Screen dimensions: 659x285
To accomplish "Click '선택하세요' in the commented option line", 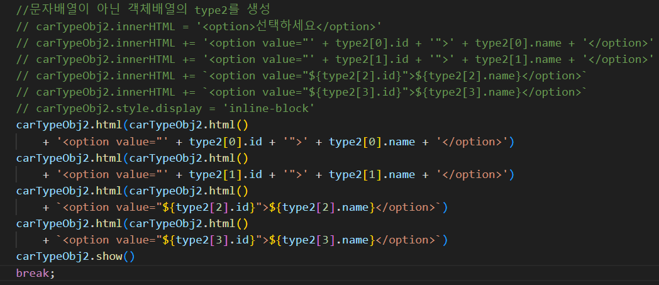I will (285, 26).
